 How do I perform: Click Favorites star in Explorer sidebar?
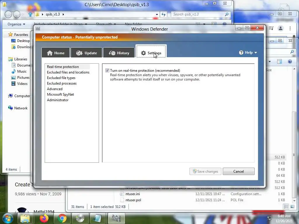[10, 34]
